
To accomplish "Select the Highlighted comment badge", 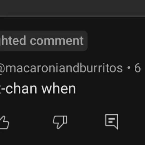I will point(44,41).
